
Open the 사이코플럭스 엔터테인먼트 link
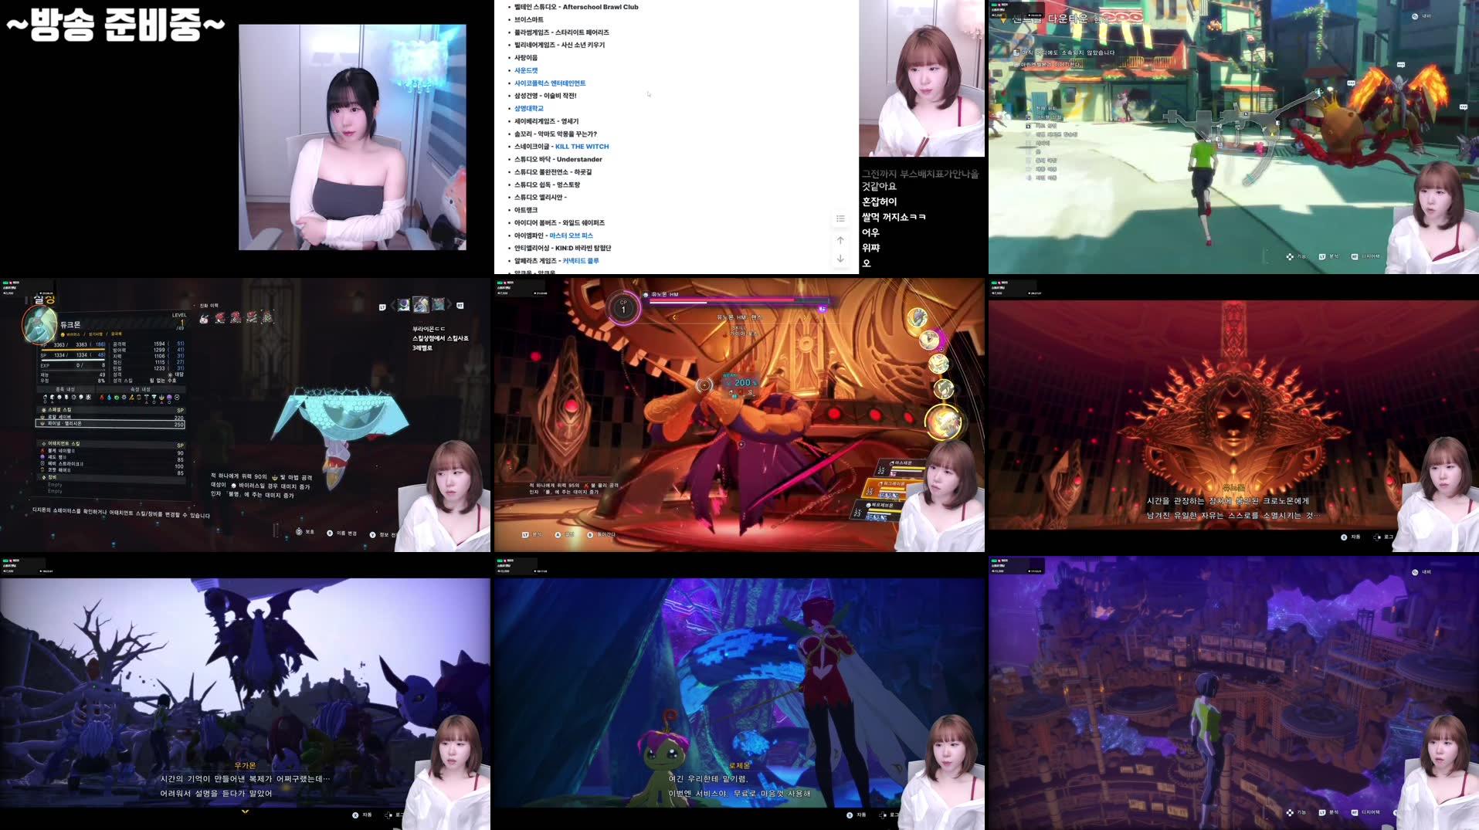pyautogui.click(x=550, y=83)
